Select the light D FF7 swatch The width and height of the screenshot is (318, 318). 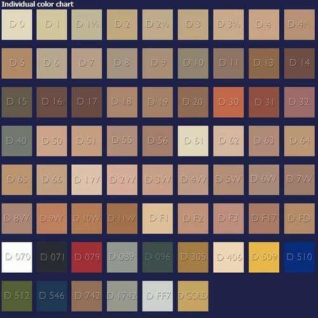[158, 296]
